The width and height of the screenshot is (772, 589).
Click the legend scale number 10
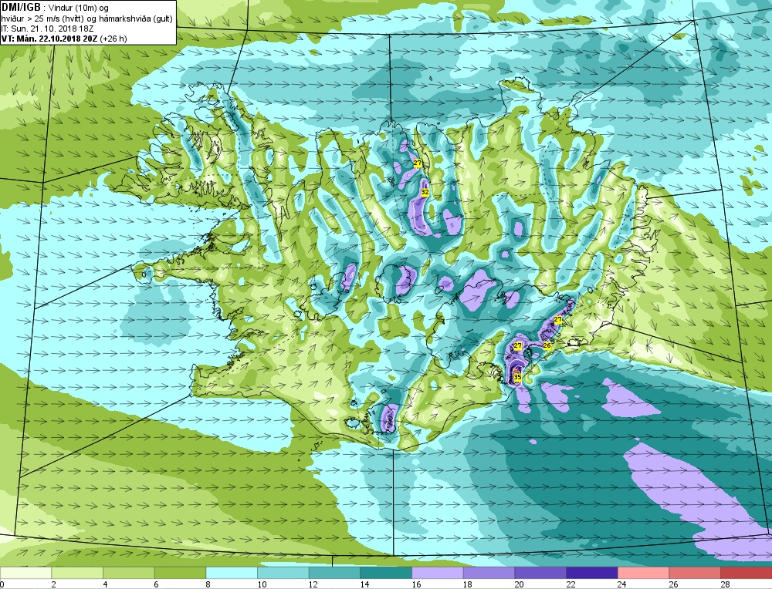point(262,584)
